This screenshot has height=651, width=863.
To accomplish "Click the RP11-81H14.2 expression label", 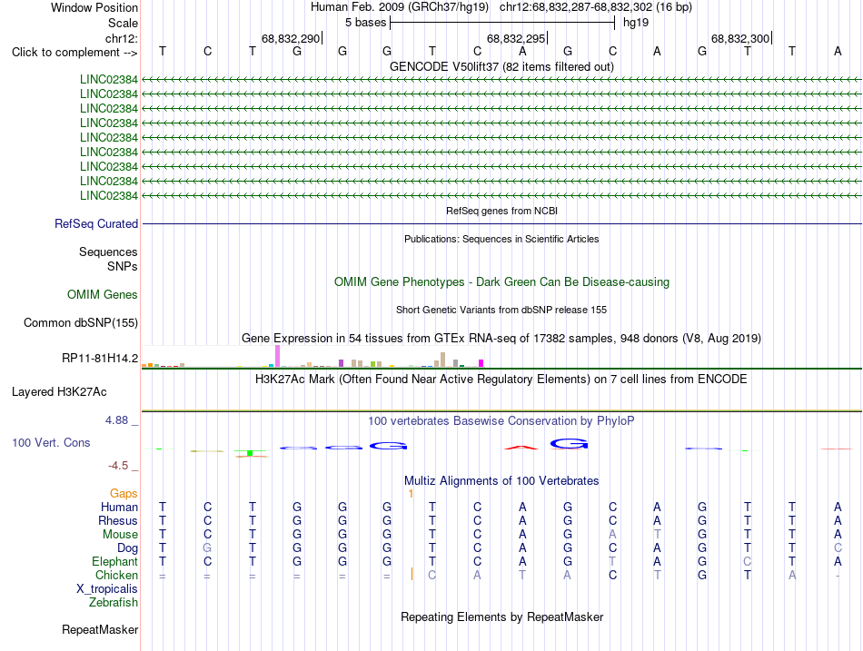I will 100,359.
